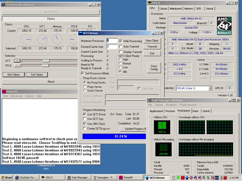
Task: Open the Mainboard tab in CPU-Z
Action: click(176, 8)
